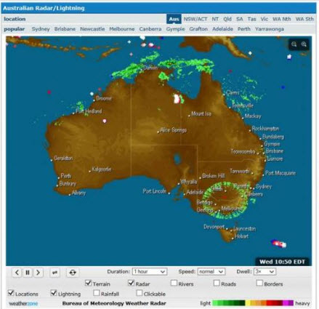
Task: Open the Duration dropdown
Action: 150,272
